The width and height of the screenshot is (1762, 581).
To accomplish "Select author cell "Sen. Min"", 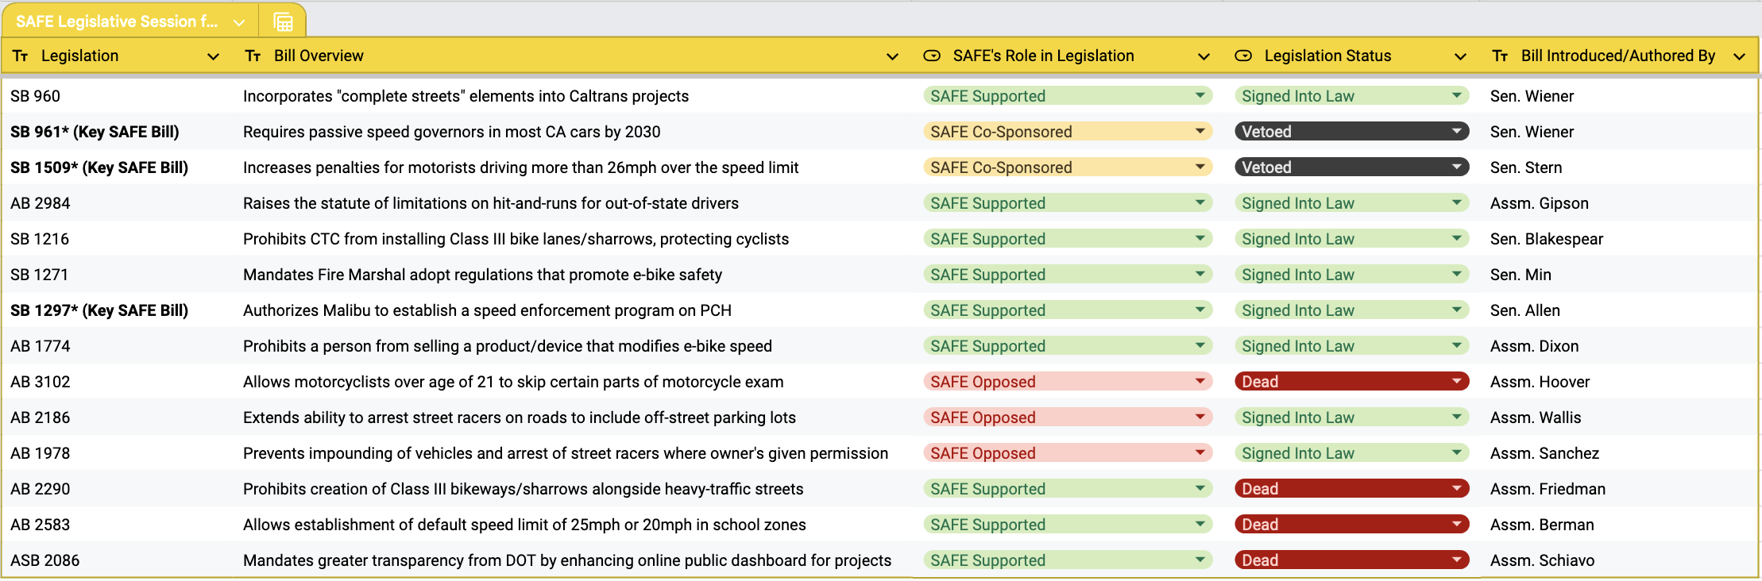I will 1619,275.
